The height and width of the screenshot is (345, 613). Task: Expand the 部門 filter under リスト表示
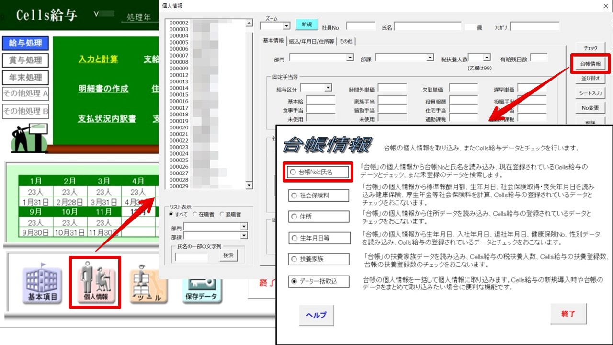[244, 226]
